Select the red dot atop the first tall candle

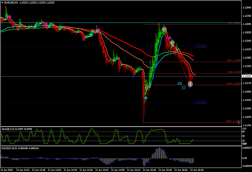pos(6,7)
